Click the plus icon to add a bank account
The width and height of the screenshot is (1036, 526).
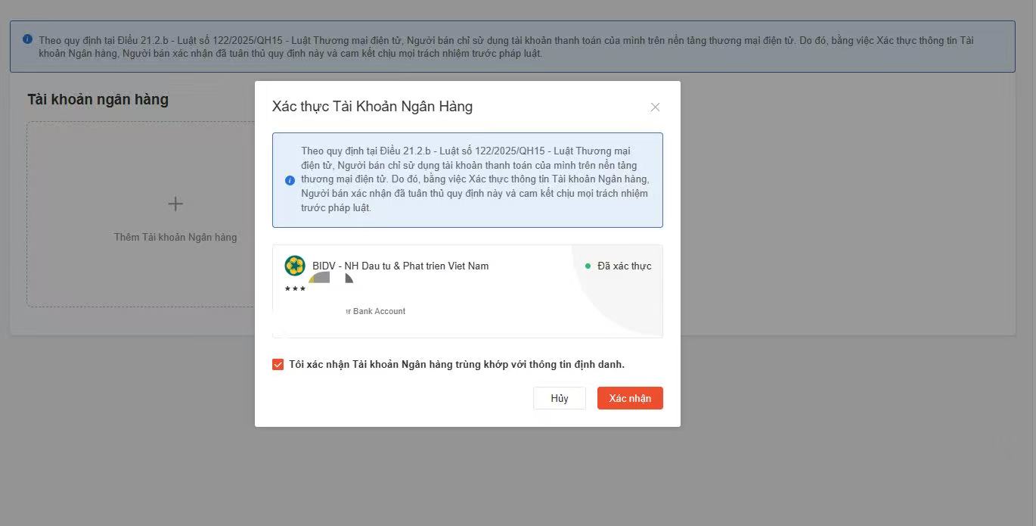pos(175,204)
